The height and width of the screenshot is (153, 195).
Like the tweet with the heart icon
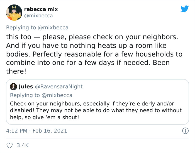[x=10, y=145]
